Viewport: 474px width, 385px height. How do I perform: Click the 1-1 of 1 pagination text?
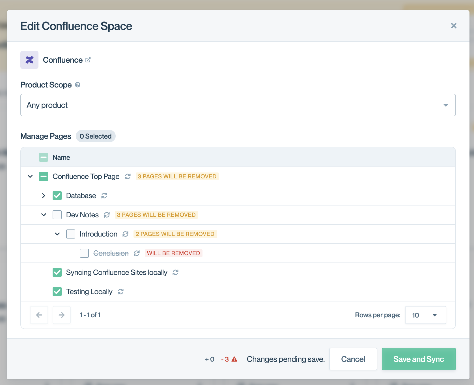(90, 315)
